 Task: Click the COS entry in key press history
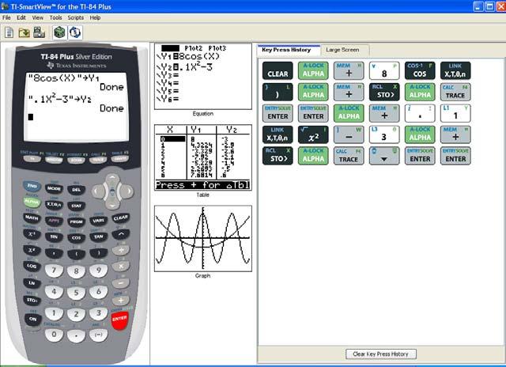click(420, 70)
